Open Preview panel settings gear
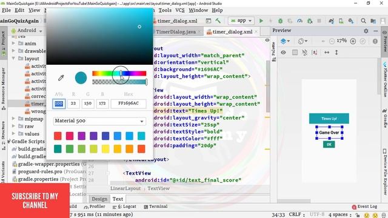This screenshot has width=388, height=218. click(366, 31)
